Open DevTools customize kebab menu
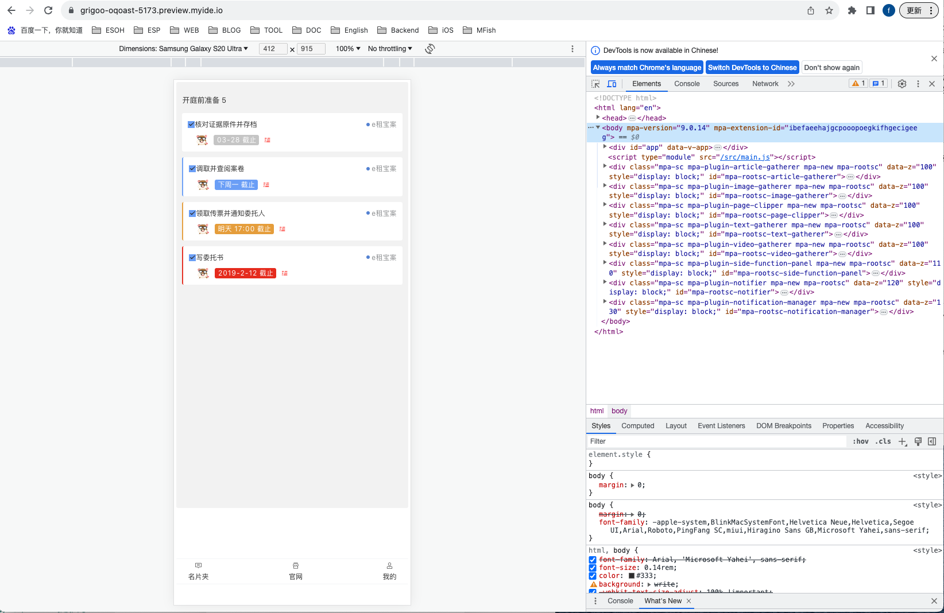This screenshot has height=613, width=944. (918, 84)
